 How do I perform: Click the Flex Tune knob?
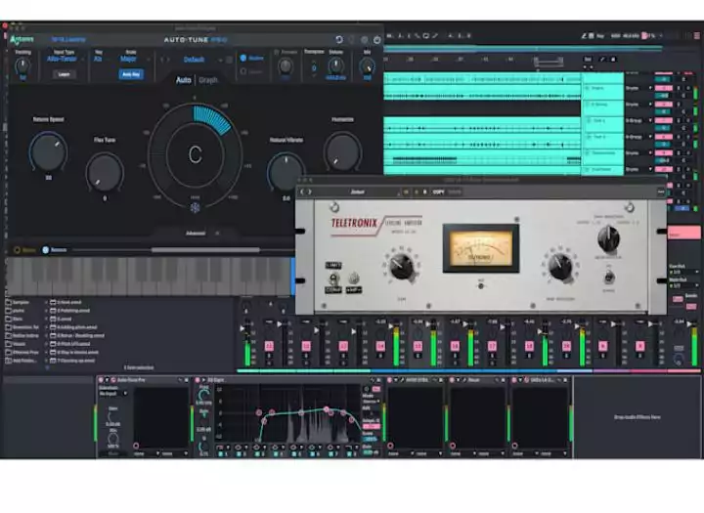105,171
